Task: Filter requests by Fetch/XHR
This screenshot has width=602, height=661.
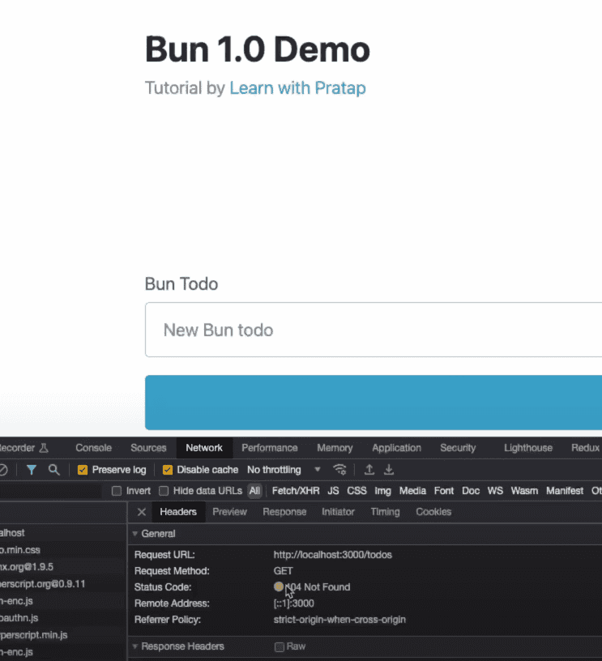Action: [296, 491]
